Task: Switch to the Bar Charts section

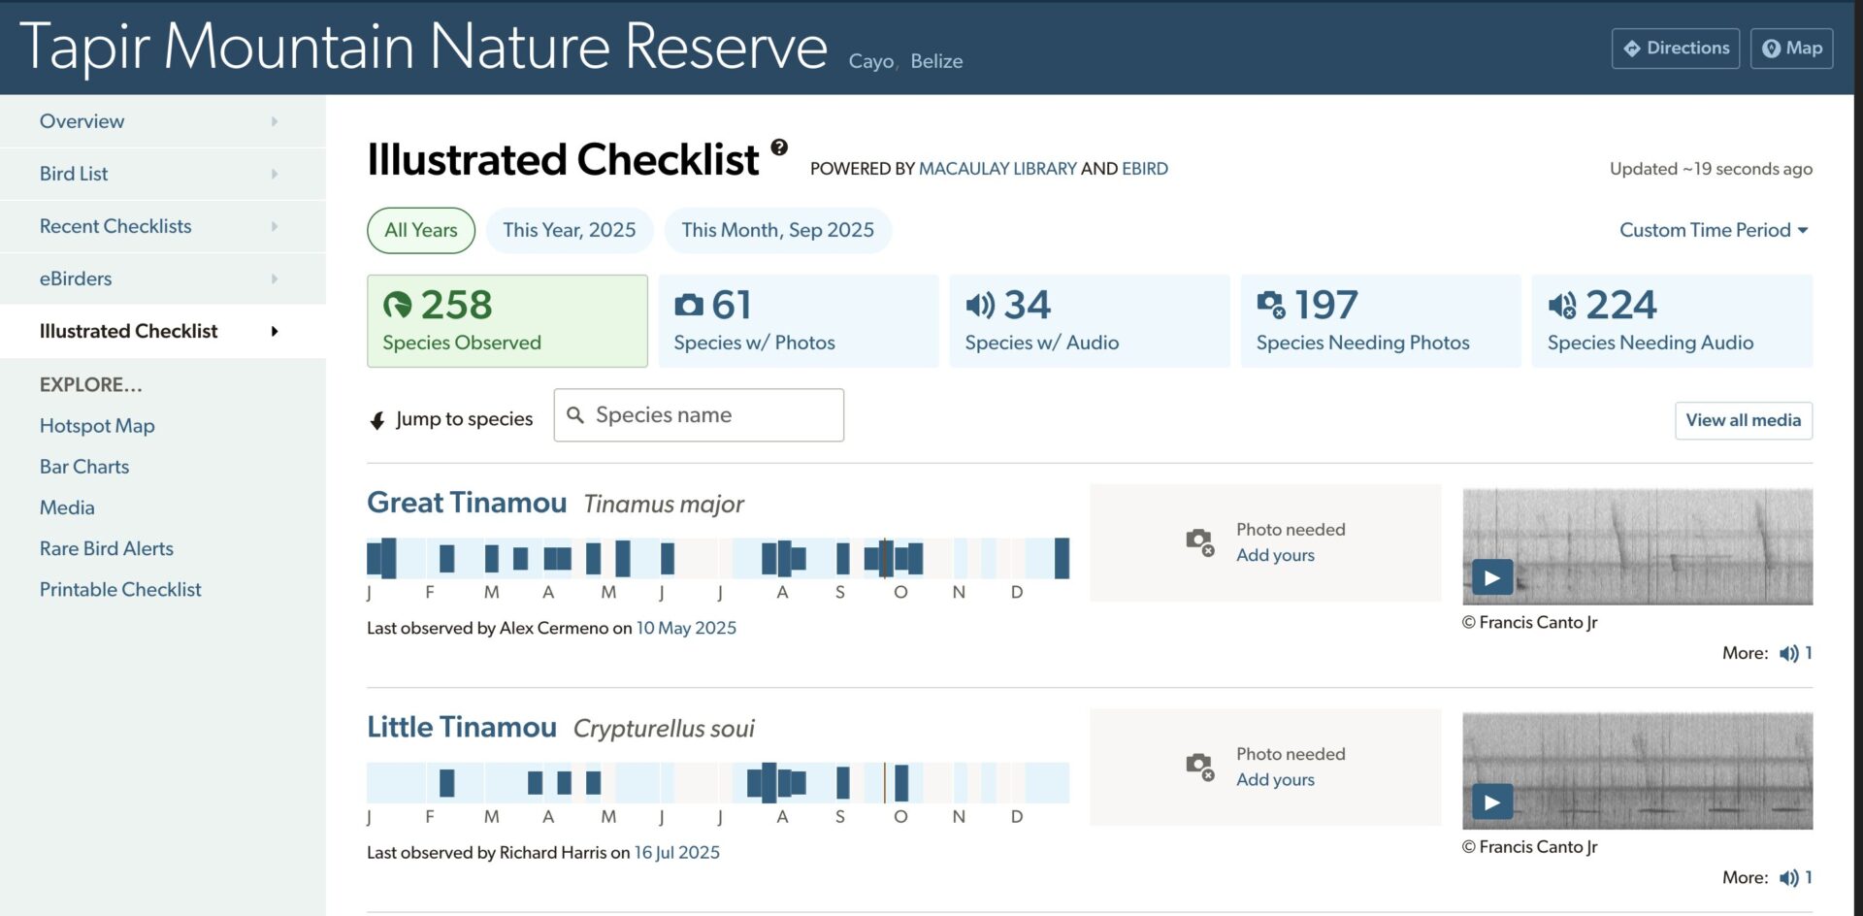Action: point(84,466)
